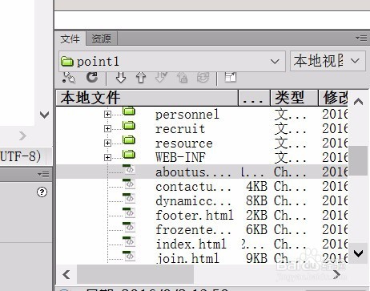The image size is (370, 291).
Task: Select join.html in the file list
Action: pyautogui.click(x=187, y=258)
